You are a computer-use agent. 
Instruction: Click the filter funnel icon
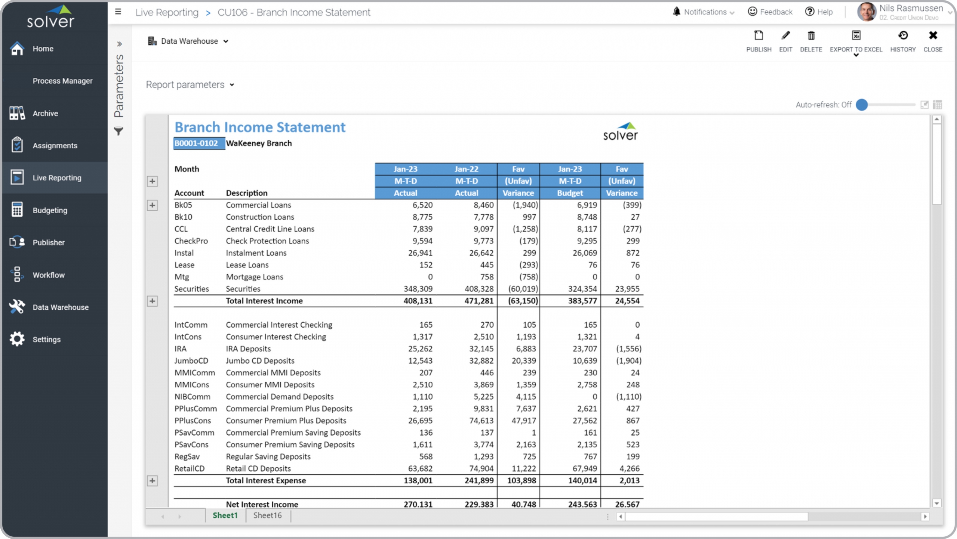pyautogui.click(x=119, y=131)
